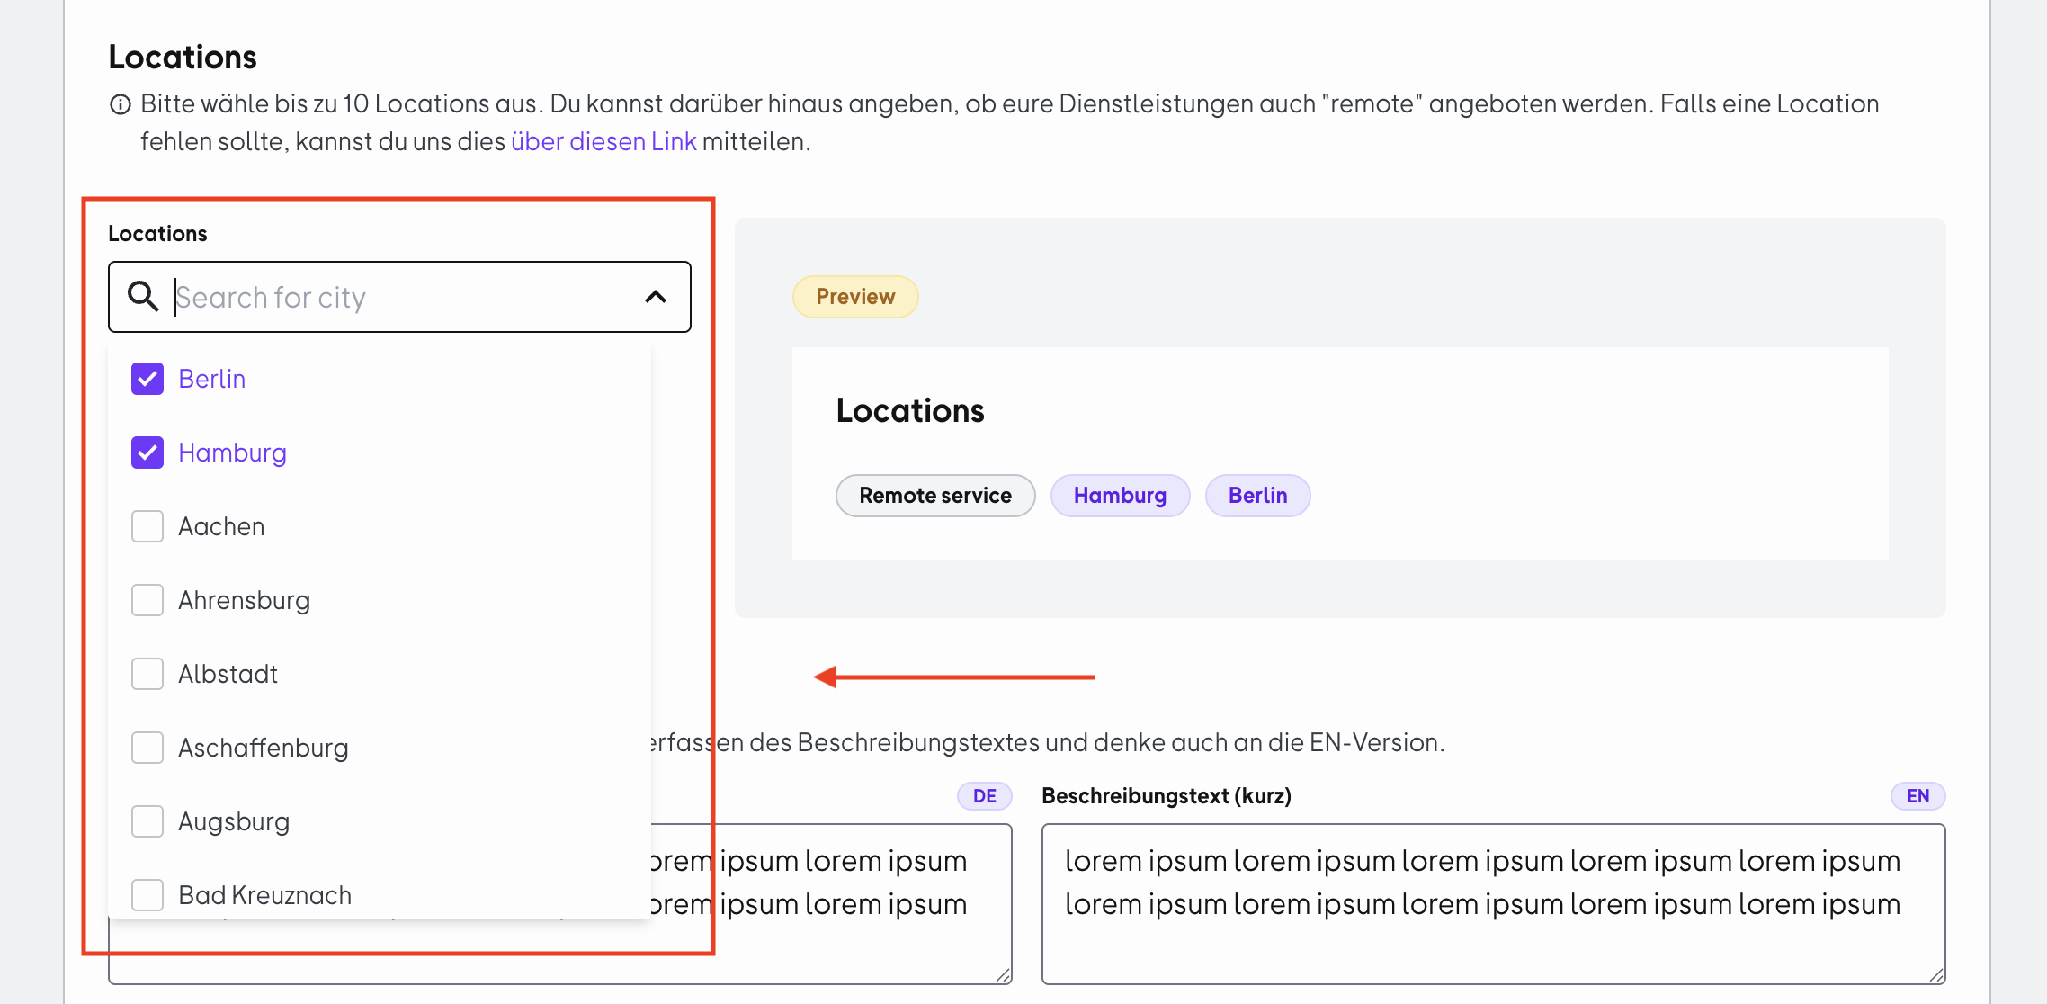
Task: Select the Berlin option label
Action: coord(212,379)
